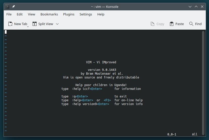Open the Settings menu
209x140 pixels.
pyautogui.click(x=86, y=14)
